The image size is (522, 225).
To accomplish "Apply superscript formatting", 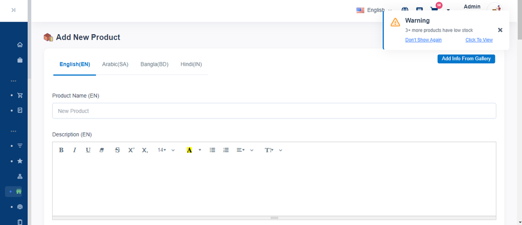I will click(131, 150).
